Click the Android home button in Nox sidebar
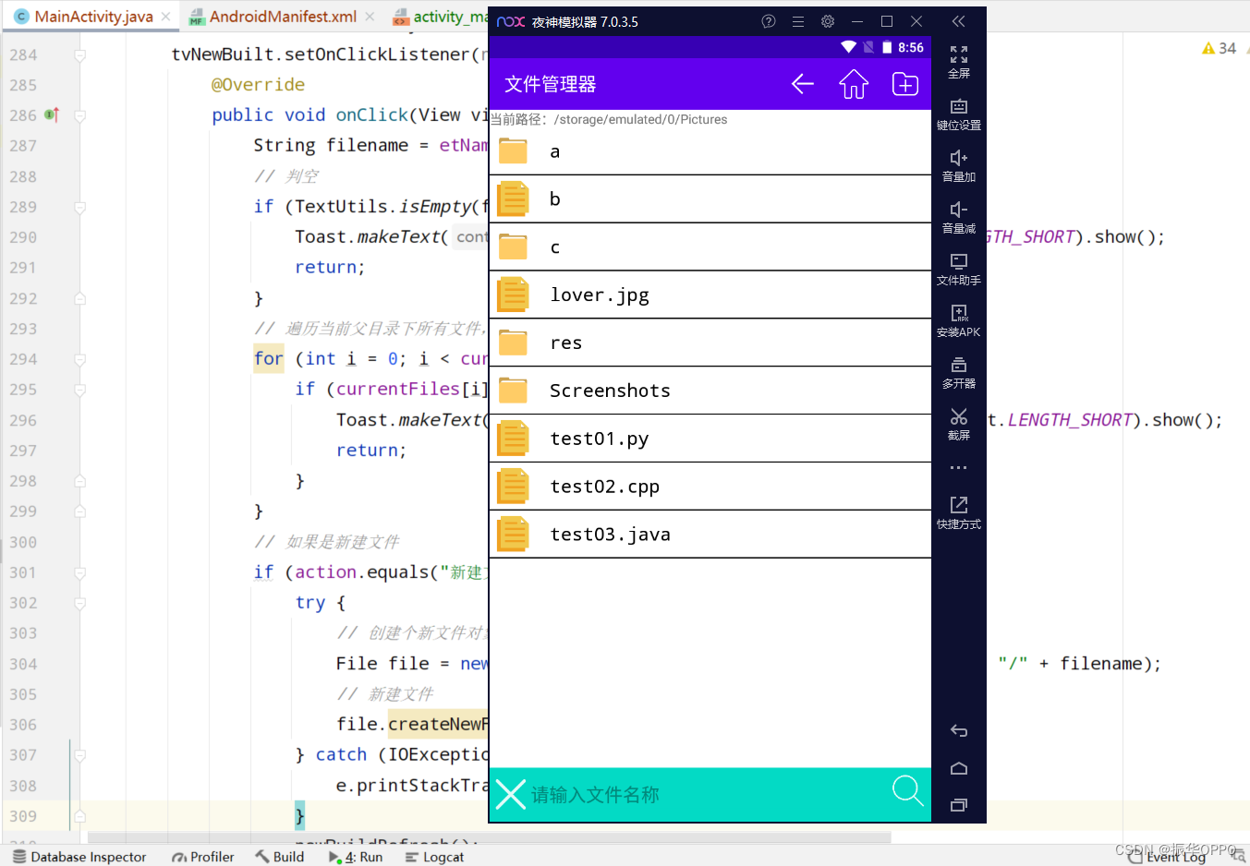1250x866 pixels. coord(959,768)
